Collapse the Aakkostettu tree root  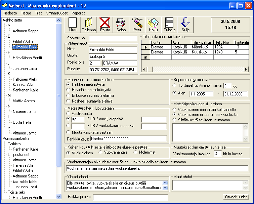point(12,20)
